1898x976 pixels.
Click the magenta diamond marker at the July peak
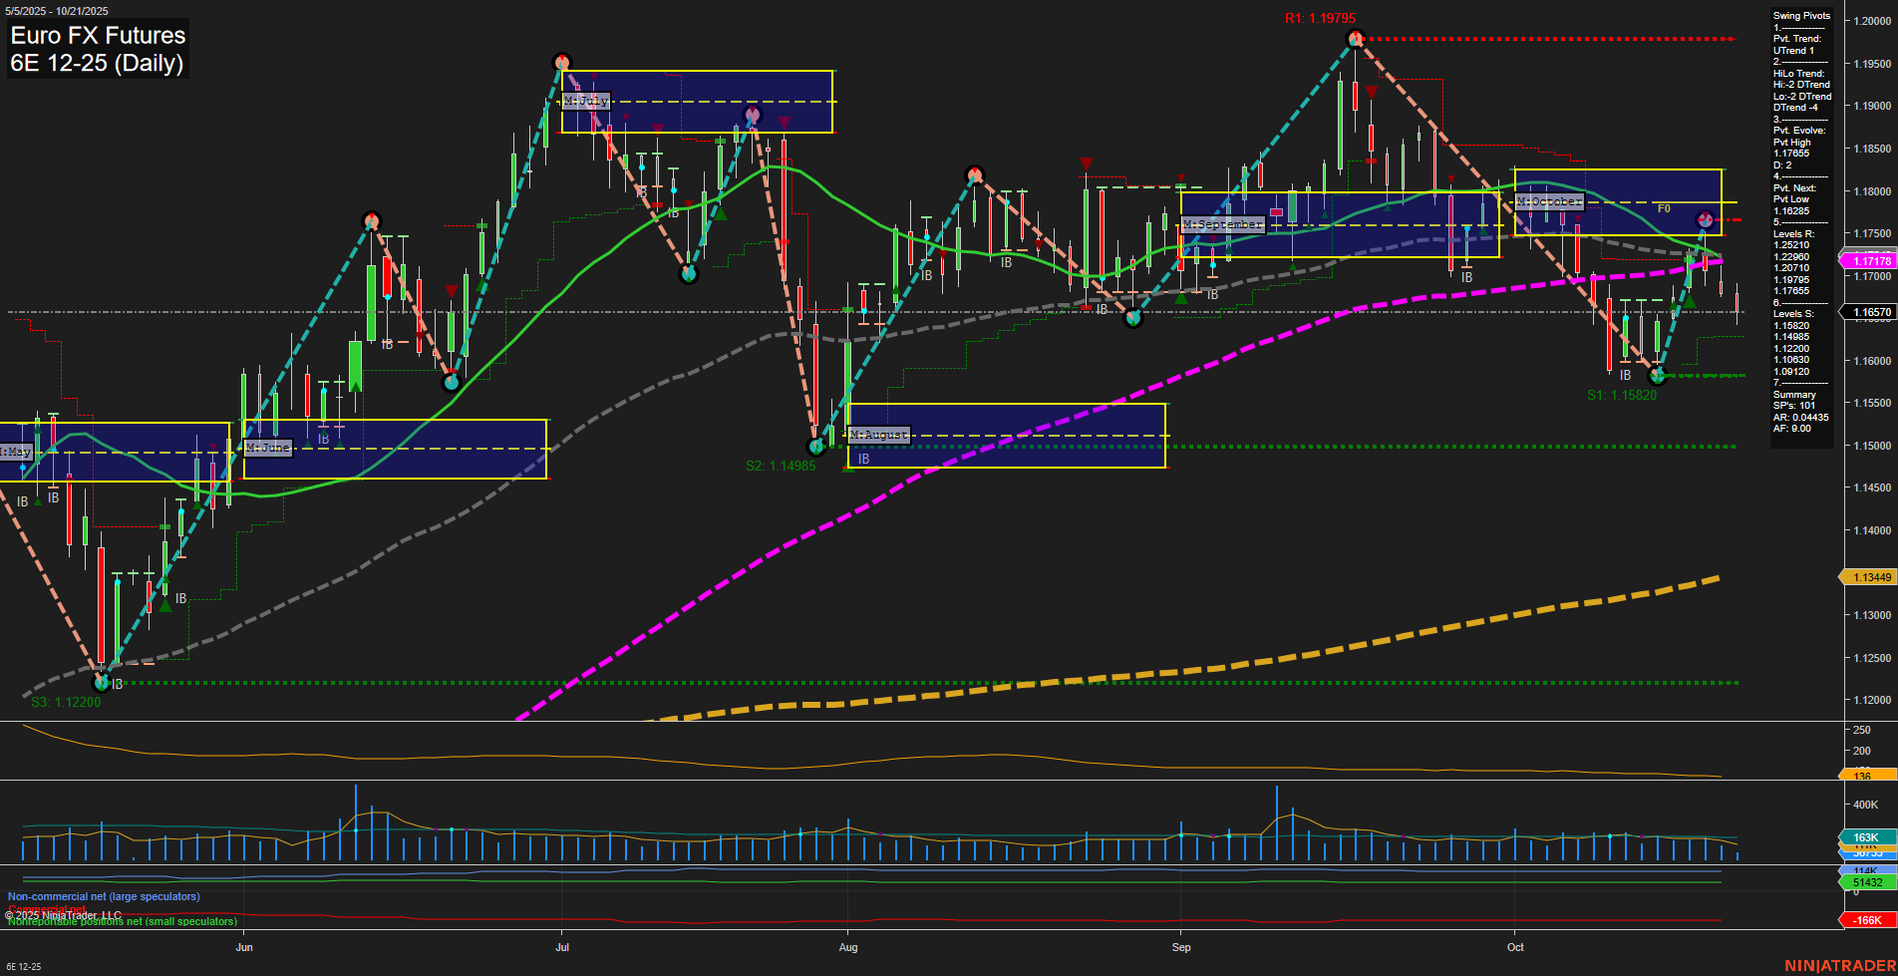click(x=751, y=115)
